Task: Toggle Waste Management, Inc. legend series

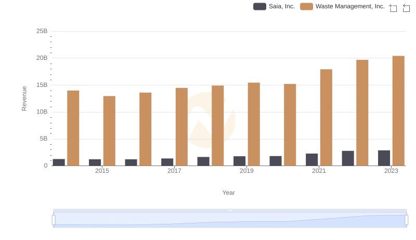Action: tap(342, 6)
